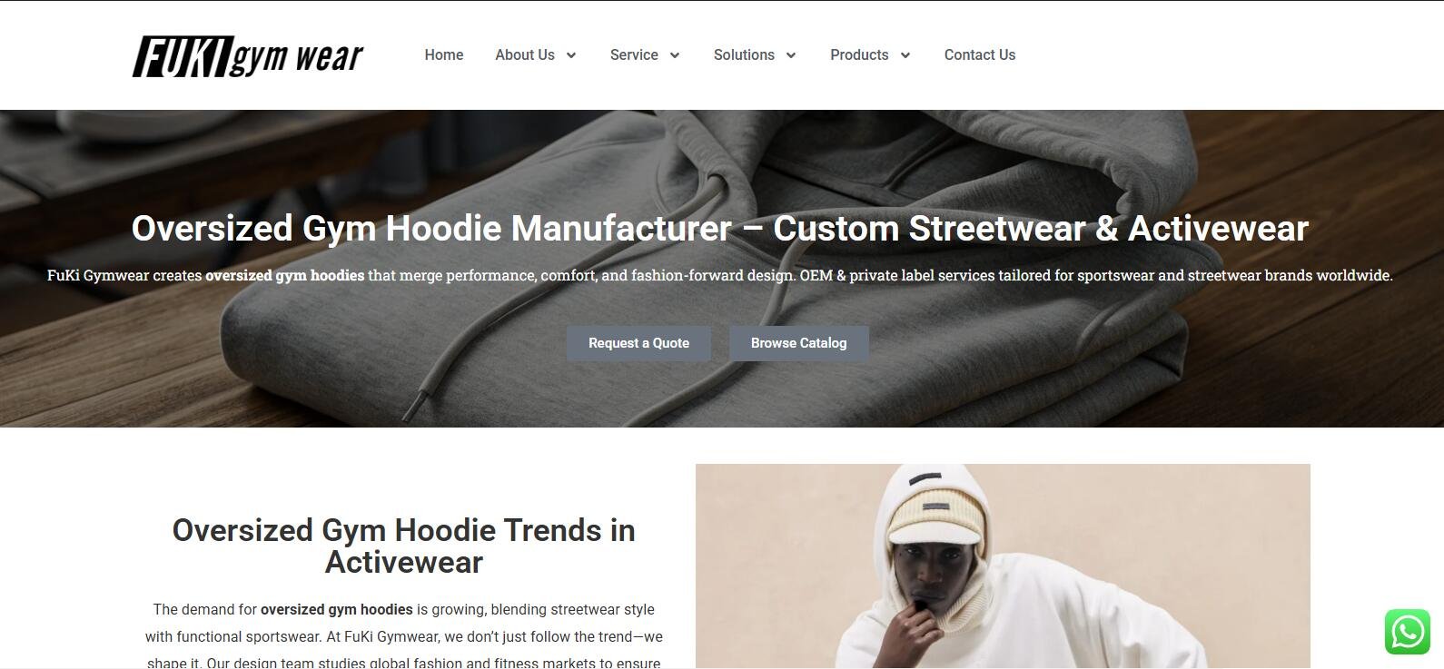The height and width of the screenshot is (669, 1444).
Task: Click the Request a Quote button
Action: (x=638, y=343)
